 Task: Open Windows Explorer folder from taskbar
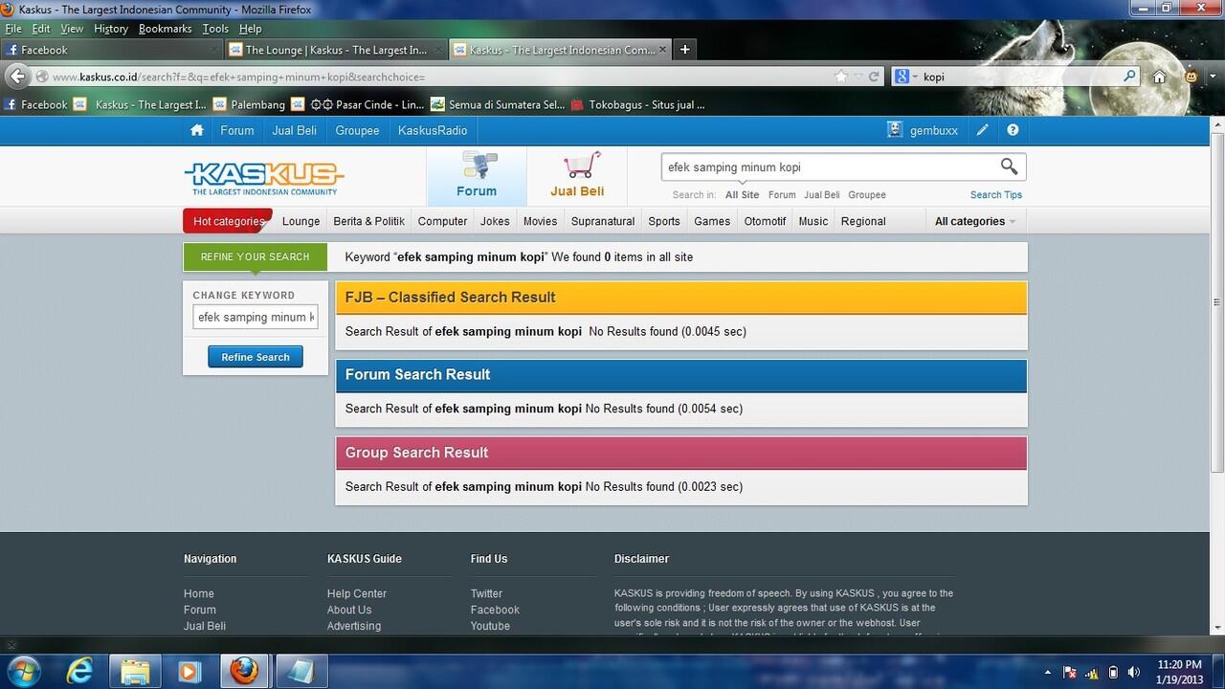click(136, 671)
